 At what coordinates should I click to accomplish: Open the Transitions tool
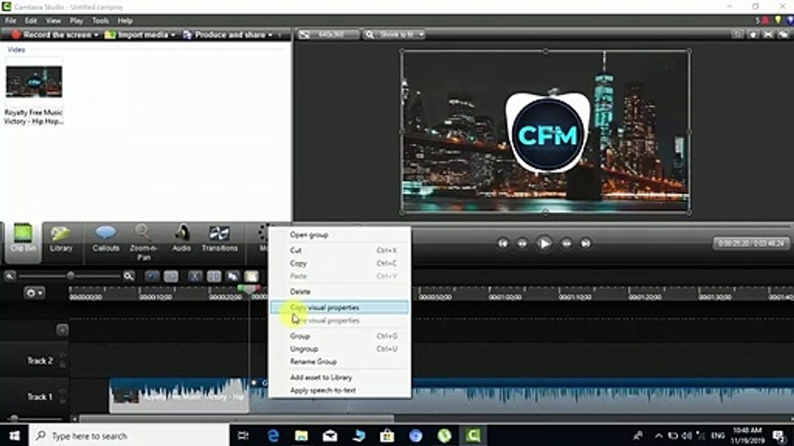point(220,240)
